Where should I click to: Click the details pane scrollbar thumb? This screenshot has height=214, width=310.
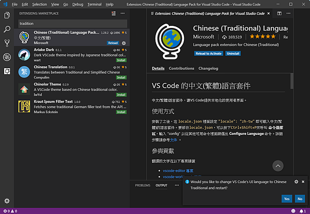tap(292, 81)
